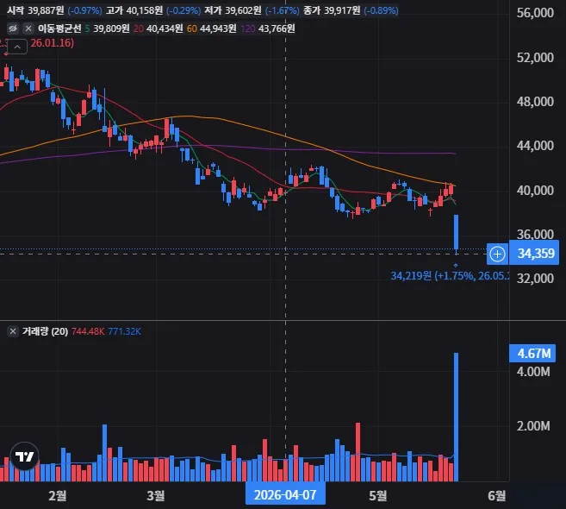Click the 5월 time axis label
This screenshot has width=566, height=509.
coord(378,495)
